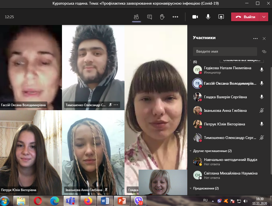Toggle the participants panel icon
The height and width of the screenshot is (206, 272).
(x=136, y=17)
